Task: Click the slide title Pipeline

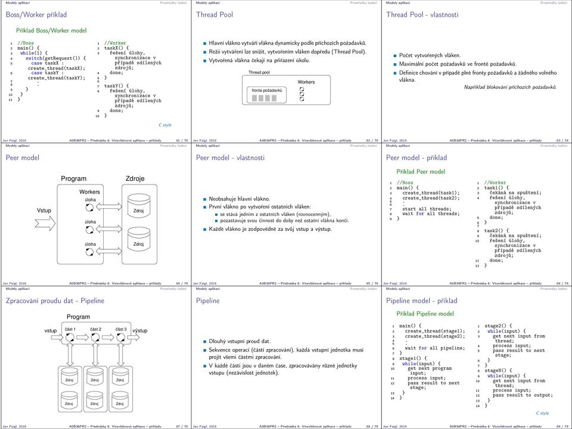Action: tap(207, 301)
